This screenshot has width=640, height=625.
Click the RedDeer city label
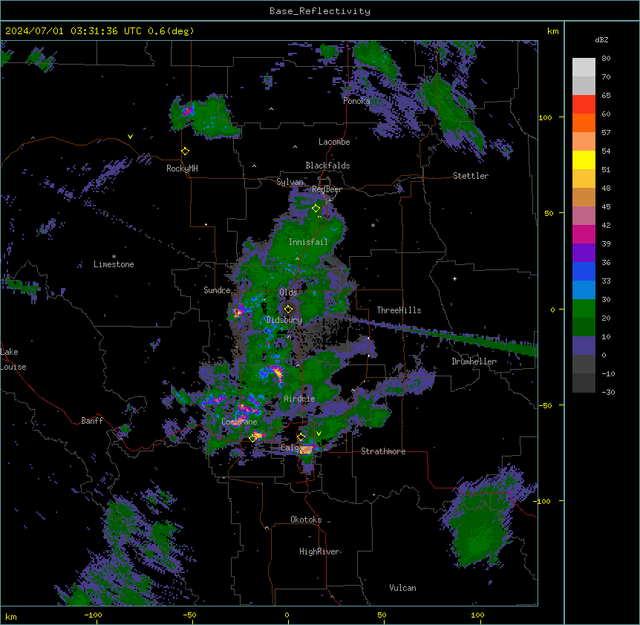point(327,189)
